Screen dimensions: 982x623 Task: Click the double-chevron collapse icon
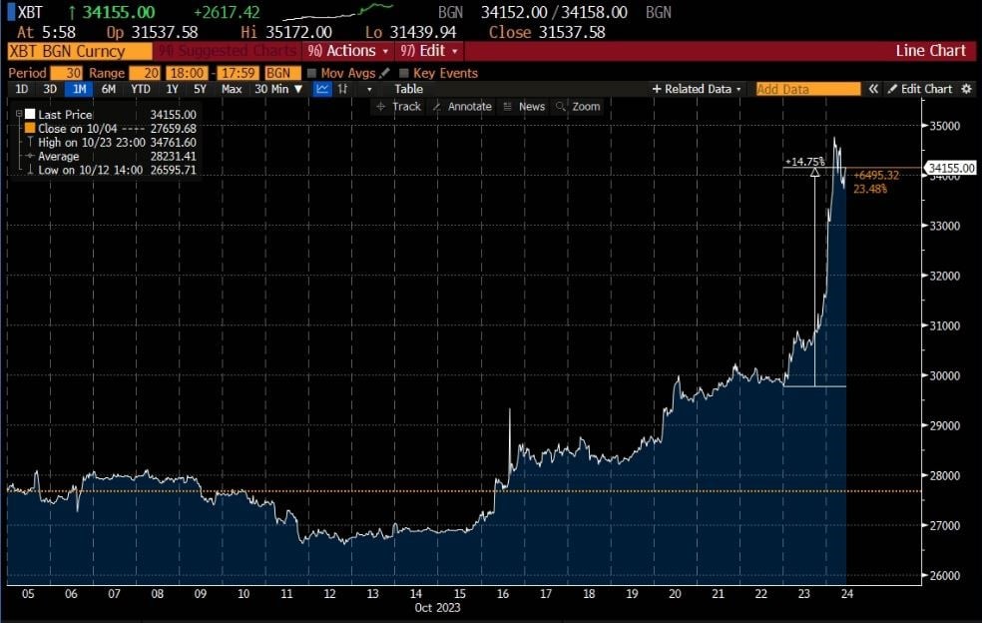click(873, 89)
